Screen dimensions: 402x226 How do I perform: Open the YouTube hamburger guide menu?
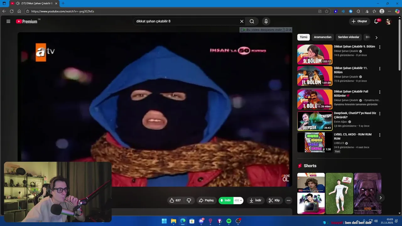pyautogui.click(x=8, y=21)
